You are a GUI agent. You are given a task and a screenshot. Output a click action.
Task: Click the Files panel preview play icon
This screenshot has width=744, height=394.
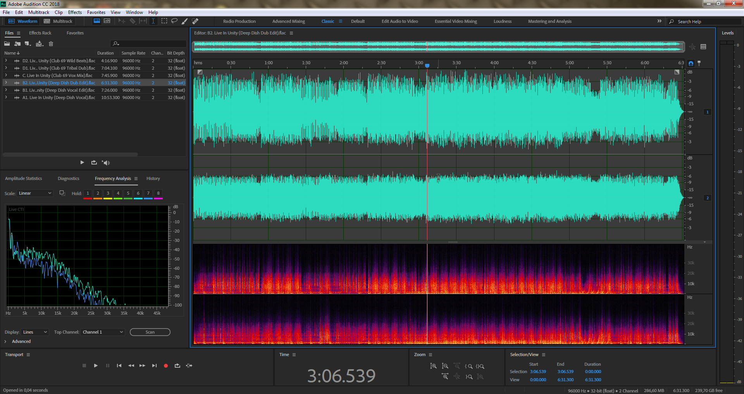[x=82, y=163]
